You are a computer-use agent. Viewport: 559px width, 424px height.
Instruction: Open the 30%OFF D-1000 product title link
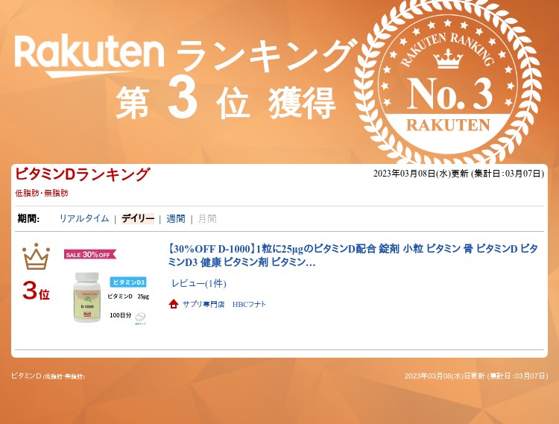click(x=353, y=256)
